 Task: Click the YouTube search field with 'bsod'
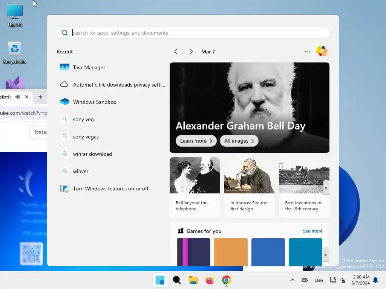pos(38,132)
